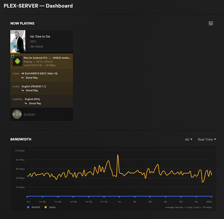Viewport: 224px width, 219px height.
Task: Click the NOW time axis label
Action: coord(209,202)
